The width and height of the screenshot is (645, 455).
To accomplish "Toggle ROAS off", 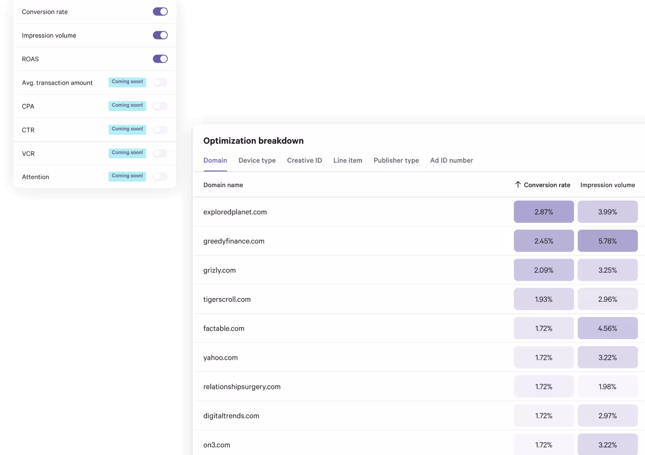I will [x=160, y=58].
